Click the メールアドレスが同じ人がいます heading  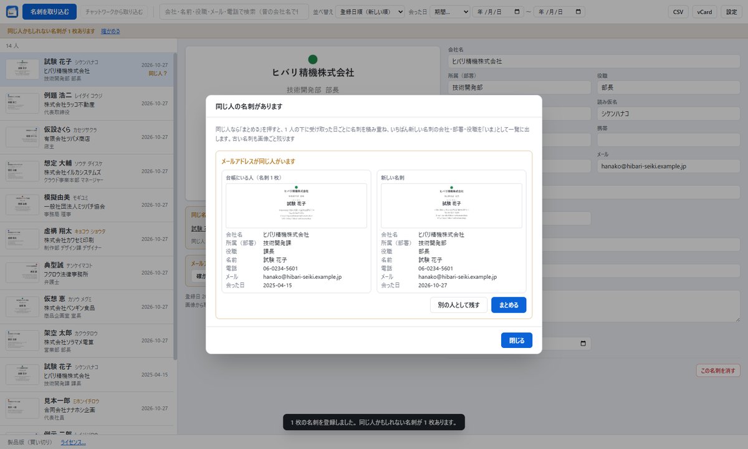(x=258, y=162)
